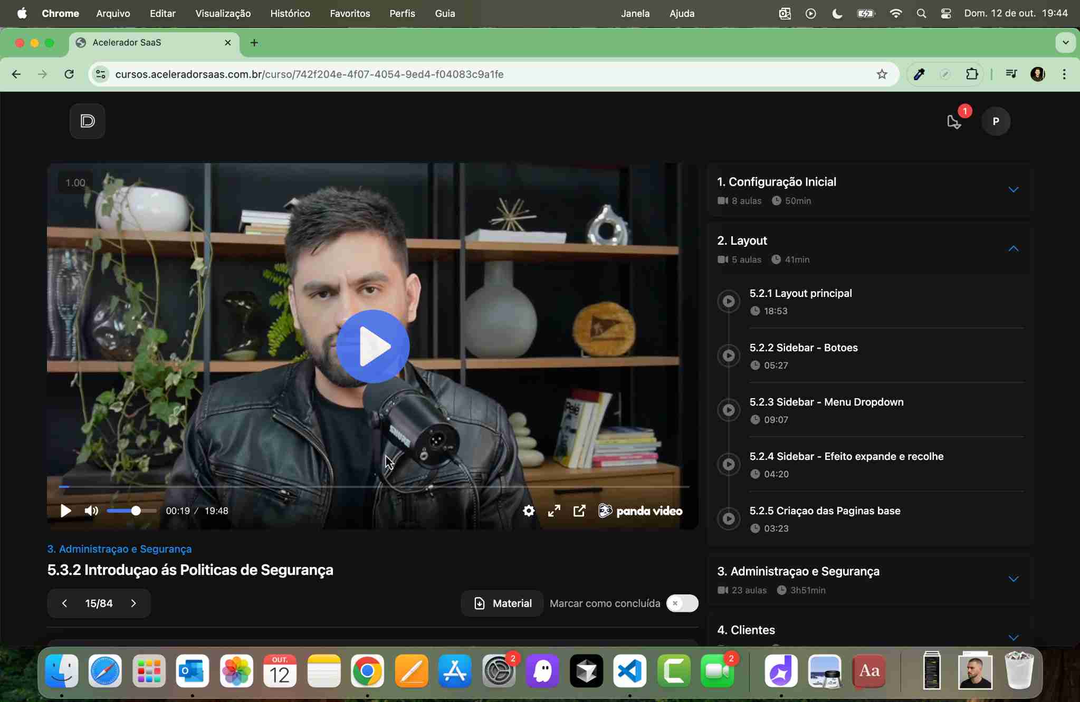Open the P profile avatar

point(996,121)
